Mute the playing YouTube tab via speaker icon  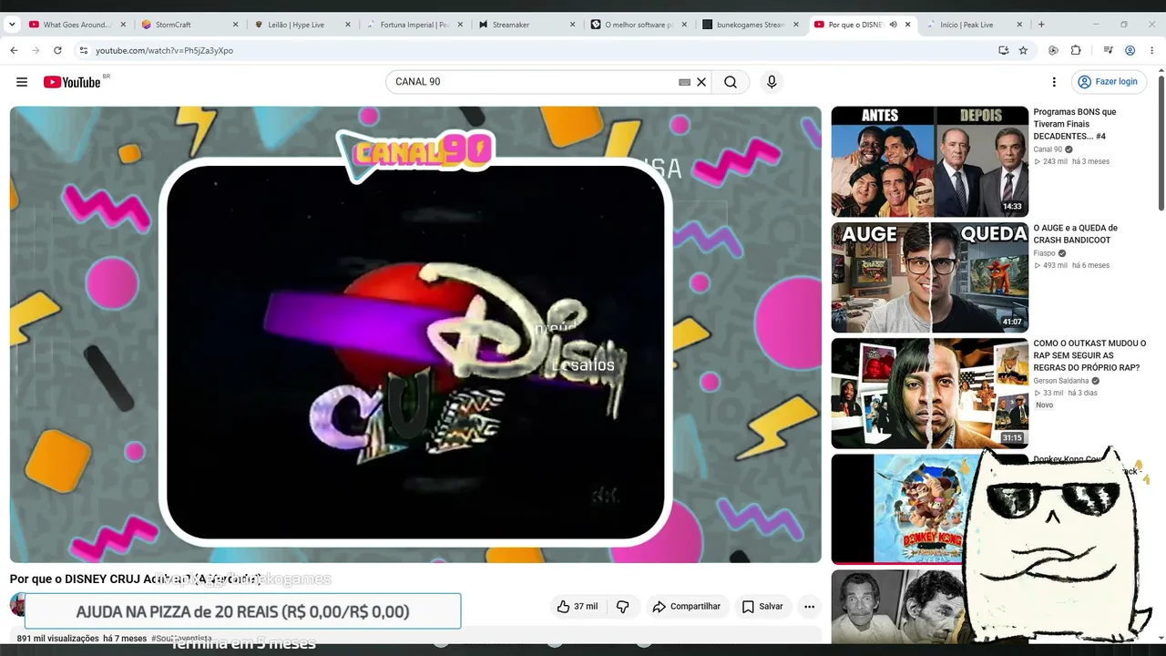click(x=893, y=25)
